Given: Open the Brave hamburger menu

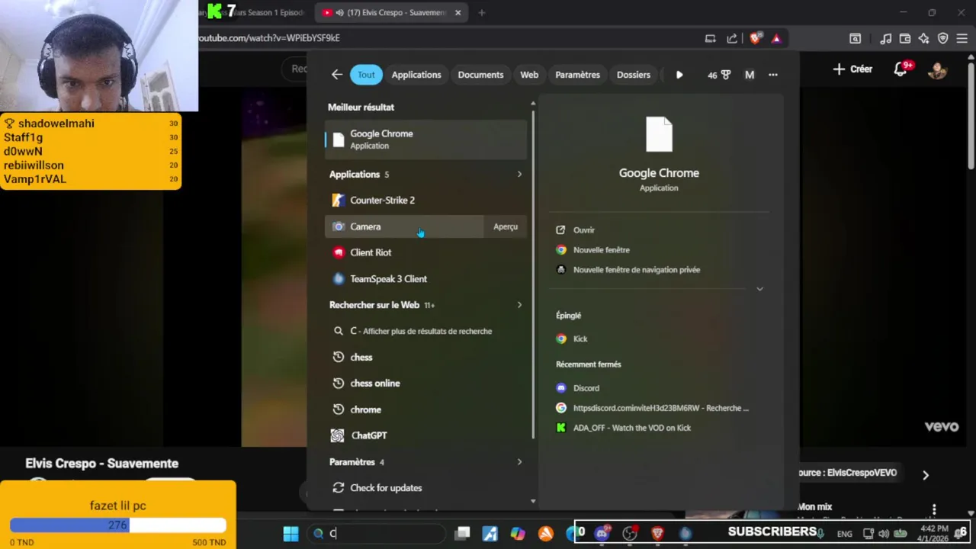Looking at the screenshot, I should (962, 38).
